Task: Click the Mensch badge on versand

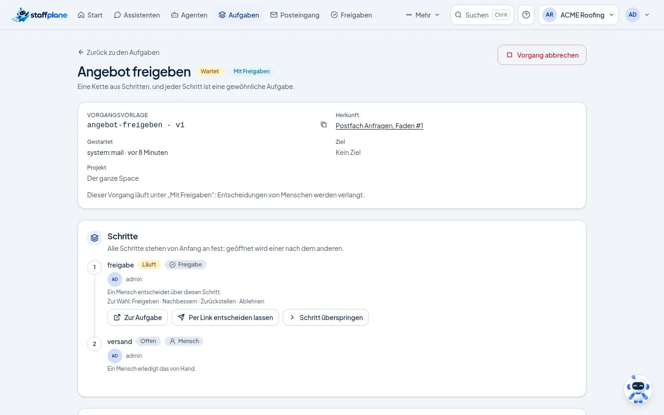Action: [x=184, y=341]
